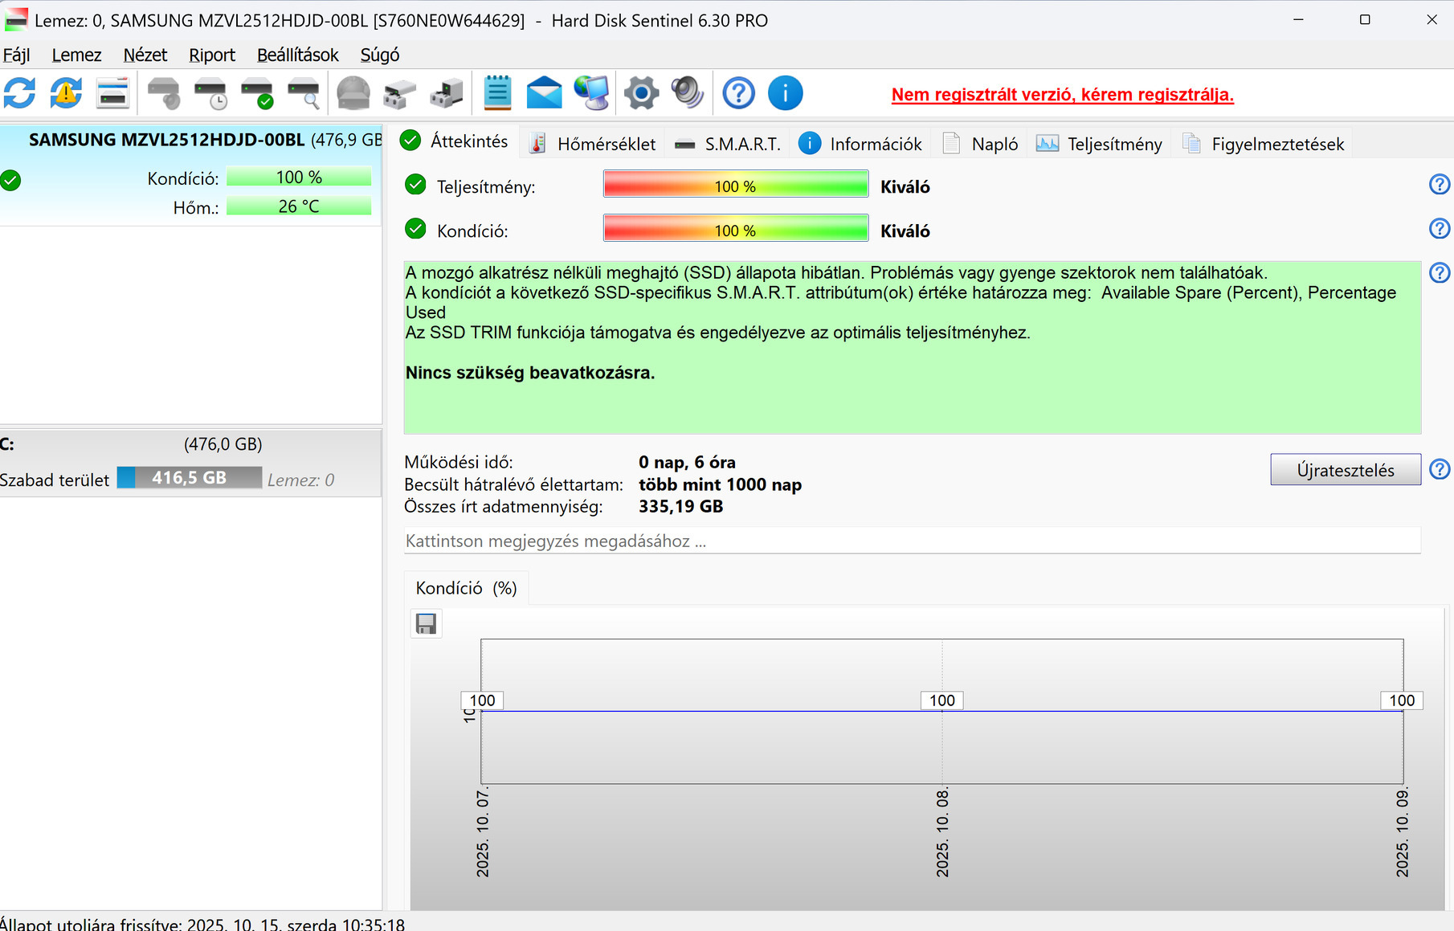Click the note field 'Kattintson megjegyzés megadásához'

click(x=913, y=541)
